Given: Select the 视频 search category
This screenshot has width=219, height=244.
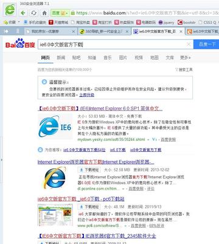Looking at the screenshot, I should [x=139, y=57].
